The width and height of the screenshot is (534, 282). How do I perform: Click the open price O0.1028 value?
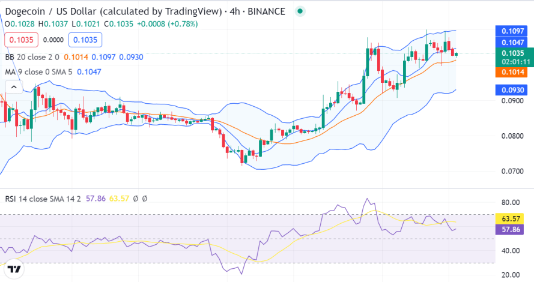click(20, 24)
